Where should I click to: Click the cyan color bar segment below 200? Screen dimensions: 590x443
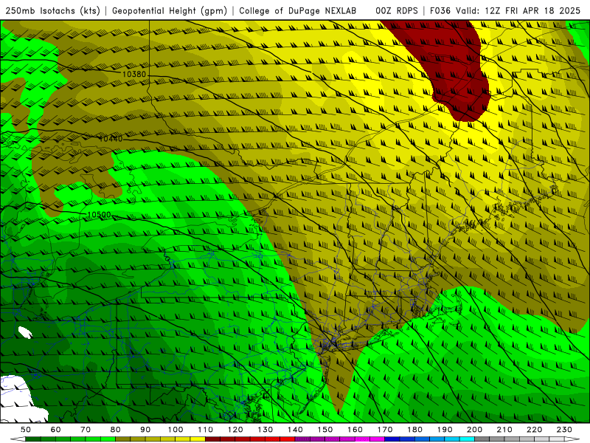tap(467, 439)
